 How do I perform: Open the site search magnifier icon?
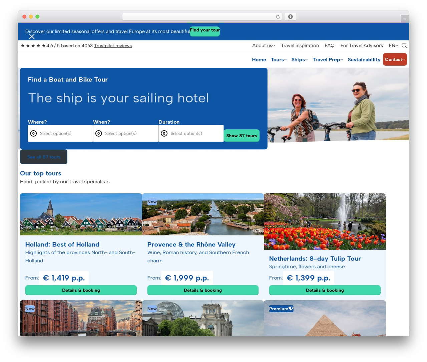[x=404, y=46]
